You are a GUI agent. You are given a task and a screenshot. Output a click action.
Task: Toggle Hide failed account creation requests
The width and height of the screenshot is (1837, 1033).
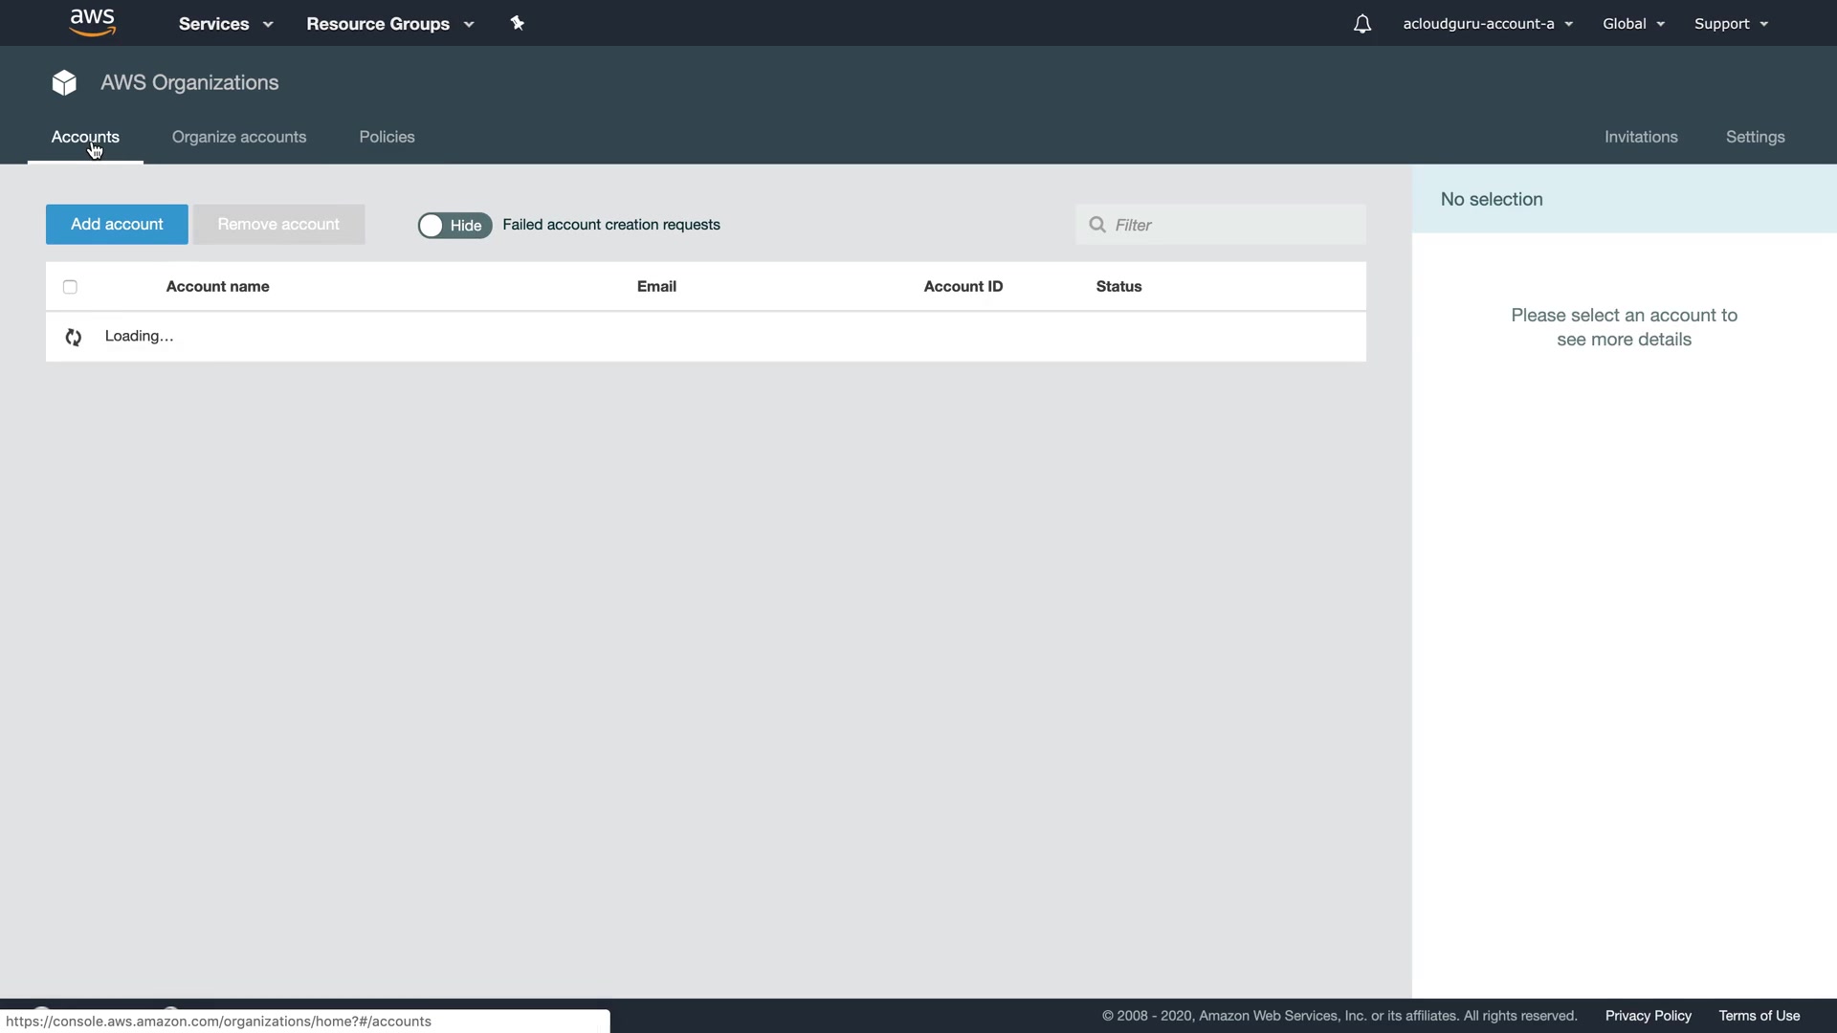click(454, 225)
